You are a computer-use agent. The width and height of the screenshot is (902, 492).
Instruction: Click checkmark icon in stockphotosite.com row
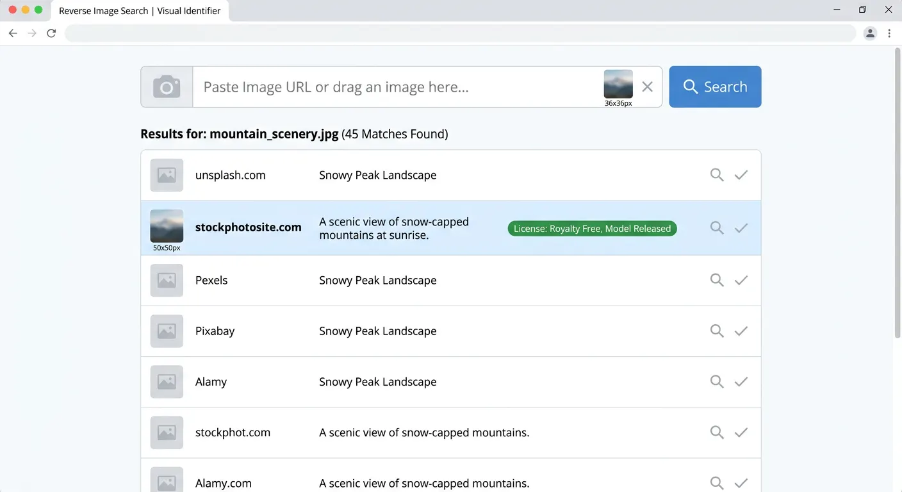pos(741,228)
